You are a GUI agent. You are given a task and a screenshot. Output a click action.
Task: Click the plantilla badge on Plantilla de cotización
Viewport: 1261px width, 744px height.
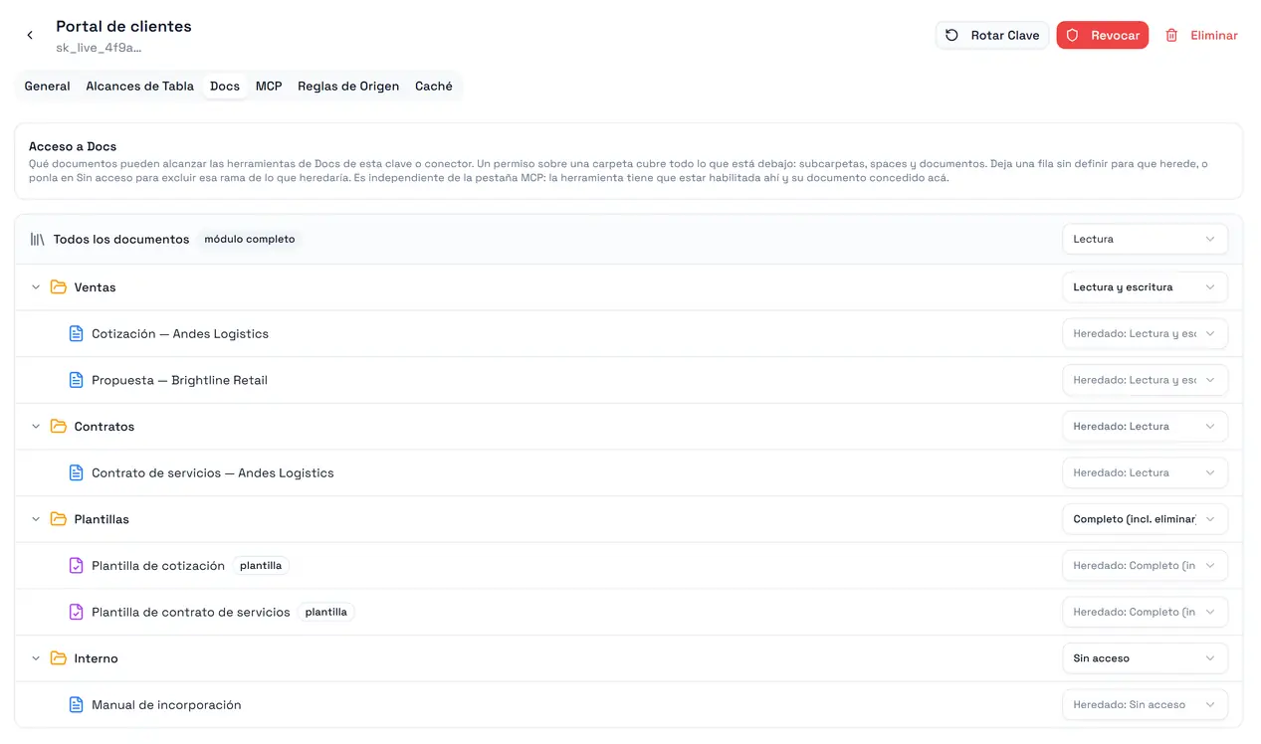point(261,566)
